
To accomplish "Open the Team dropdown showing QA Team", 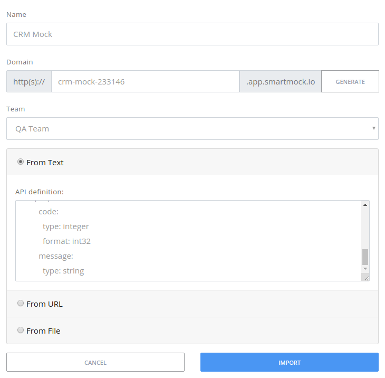I will [x=192, y=129].
